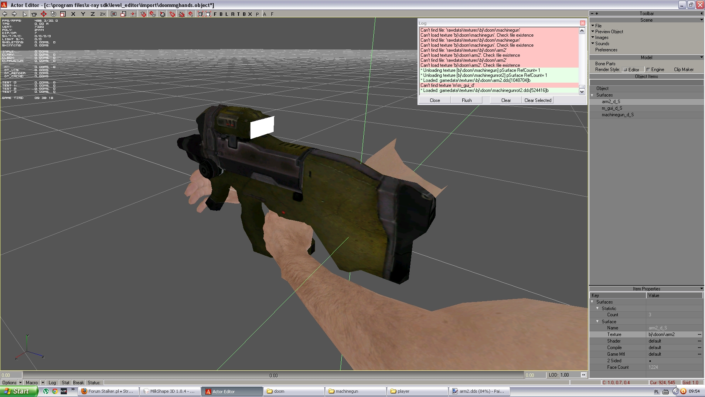Select the Object tree item
The width and height of the screenshot is (705, 397).
pyautogui.click(x=602, y=88)
